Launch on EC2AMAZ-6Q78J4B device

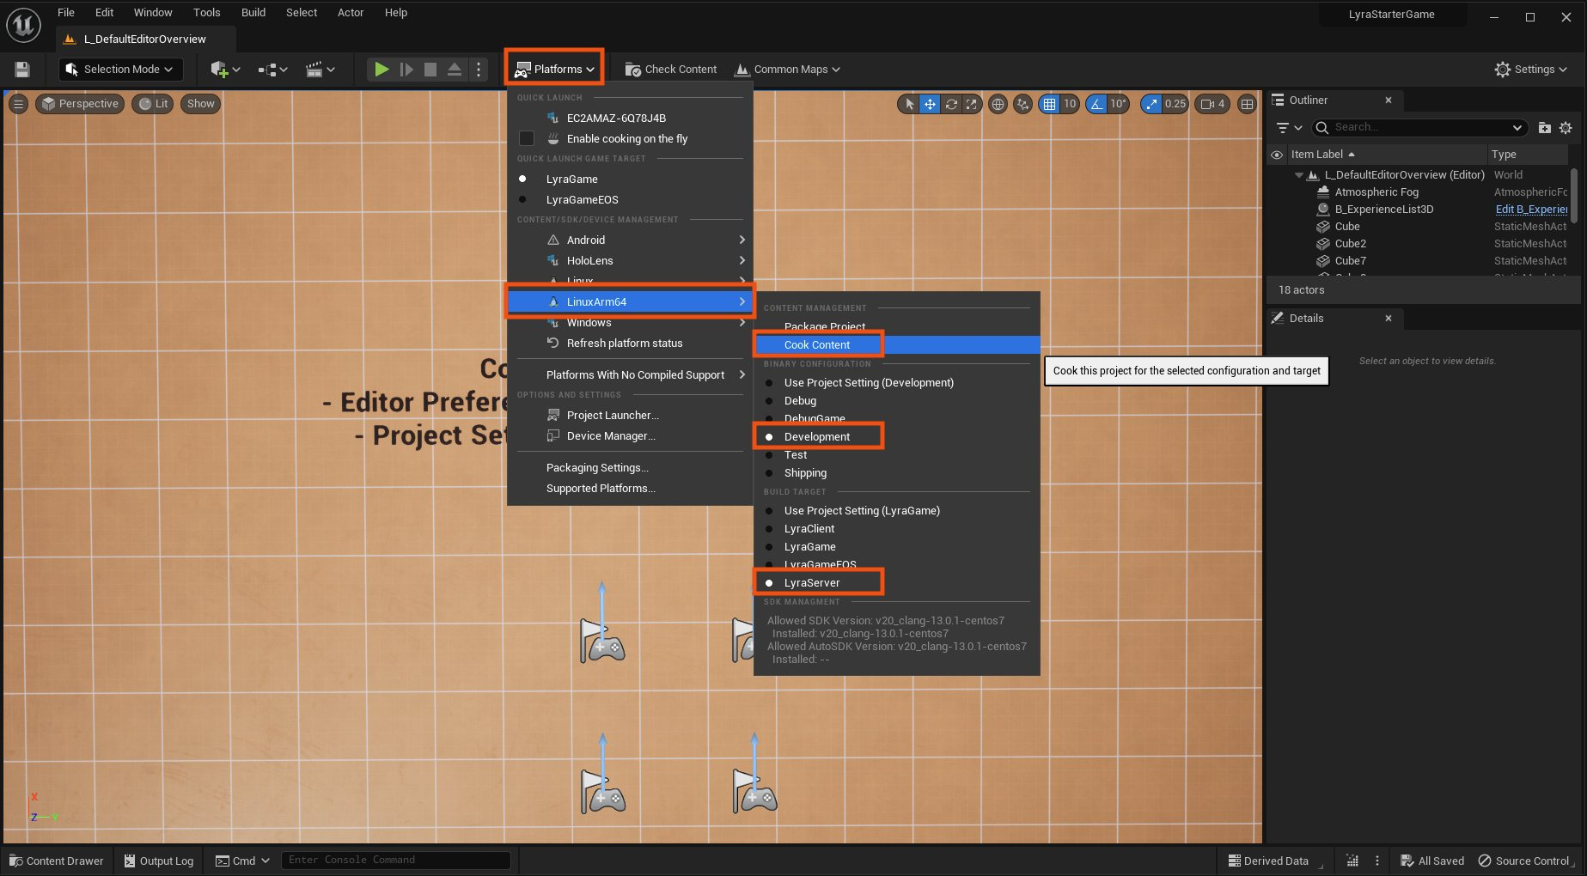pos(630,119)
